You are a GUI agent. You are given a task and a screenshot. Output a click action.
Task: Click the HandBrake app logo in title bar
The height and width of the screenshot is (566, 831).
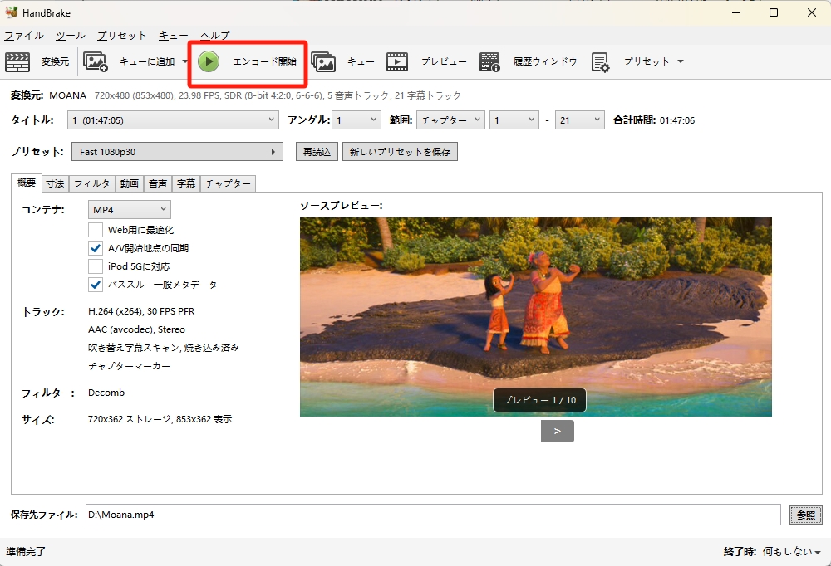pyautogui.click(x=12, y=12)
